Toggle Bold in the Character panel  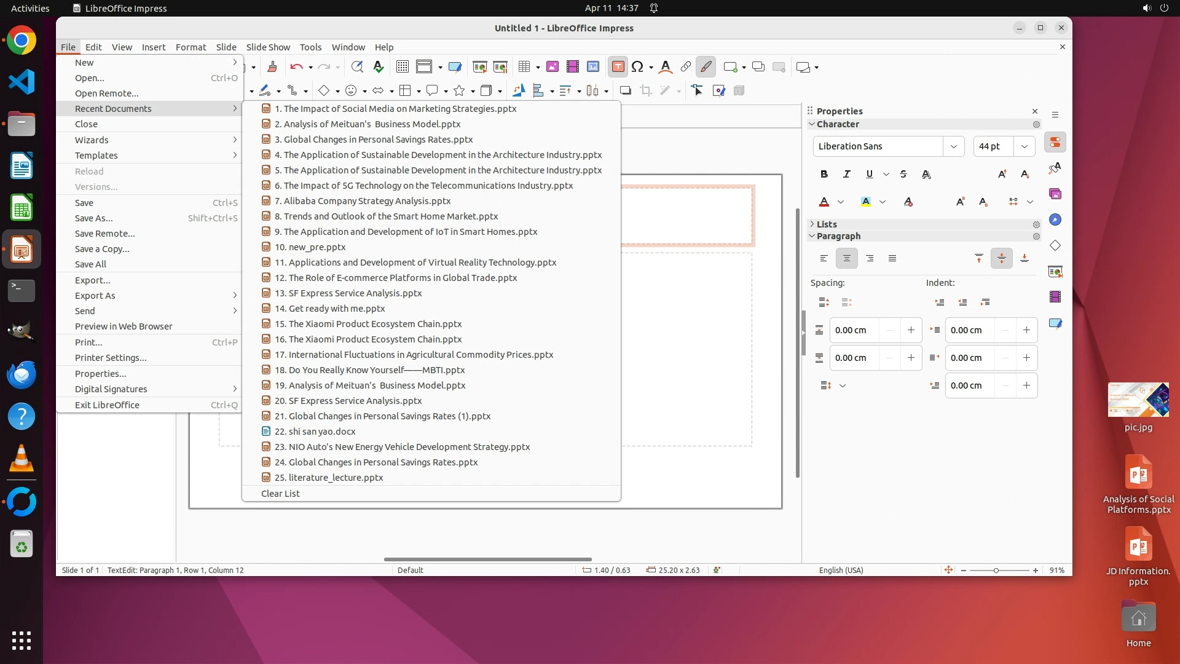click(824, 174)
